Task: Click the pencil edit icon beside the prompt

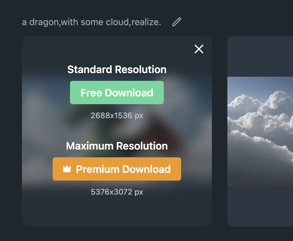Action: [177, 22]
